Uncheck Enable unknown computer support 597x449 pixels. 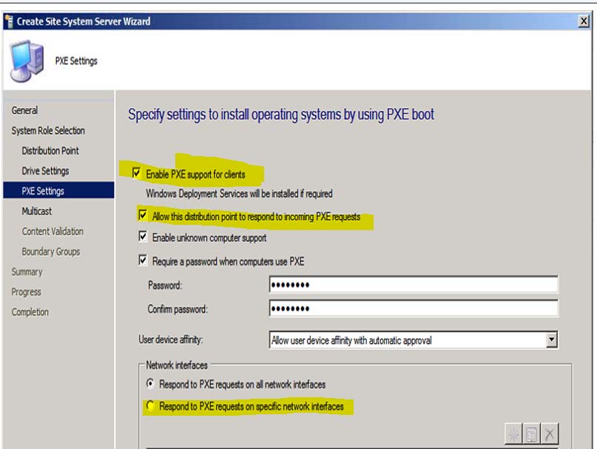[143, 237]
